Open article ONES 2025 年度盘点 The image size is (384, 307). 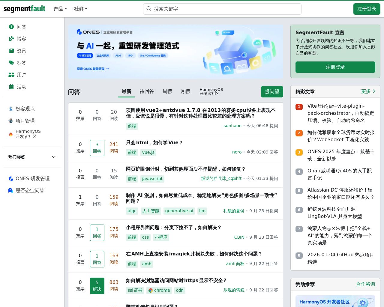pyautogui.click(x=341, y=155)
